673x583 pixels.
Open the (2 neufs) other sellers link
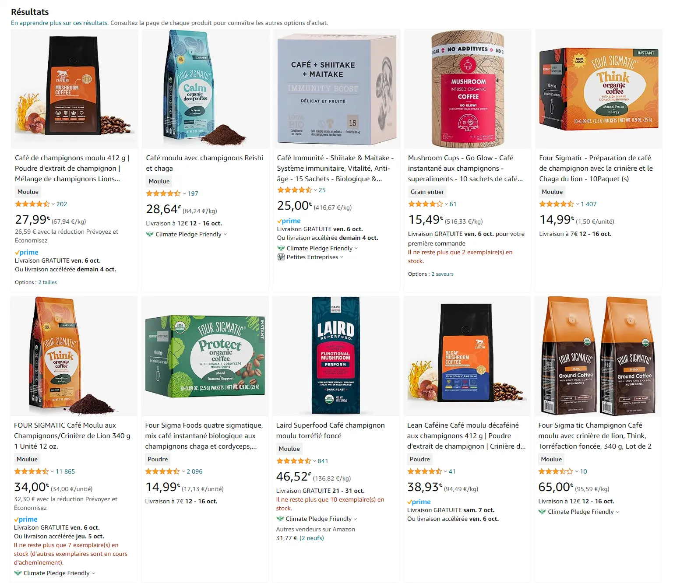pos(312,538)
